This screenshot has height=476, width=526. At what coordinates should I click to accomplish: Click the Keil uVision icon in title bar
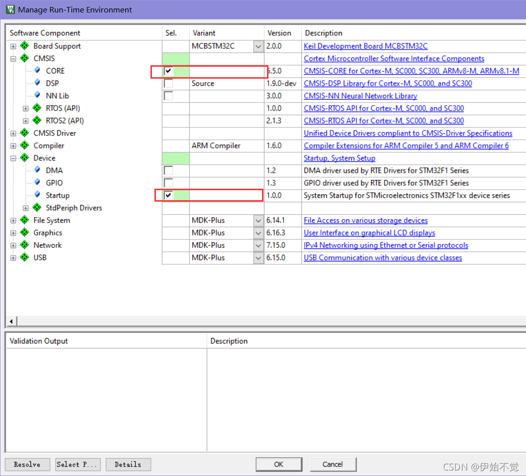tap(10, 9)
